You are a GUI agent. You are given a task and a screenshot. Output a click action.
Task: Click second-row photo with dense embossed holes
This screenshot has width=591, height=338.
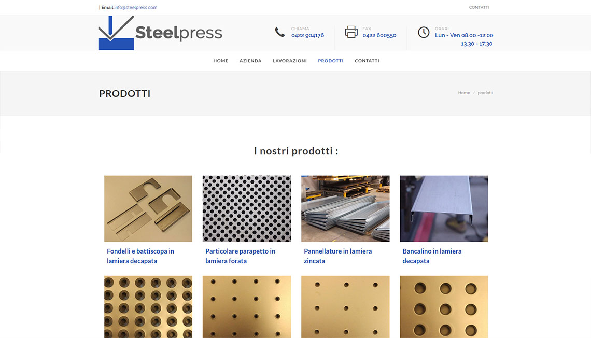[148, 307]
